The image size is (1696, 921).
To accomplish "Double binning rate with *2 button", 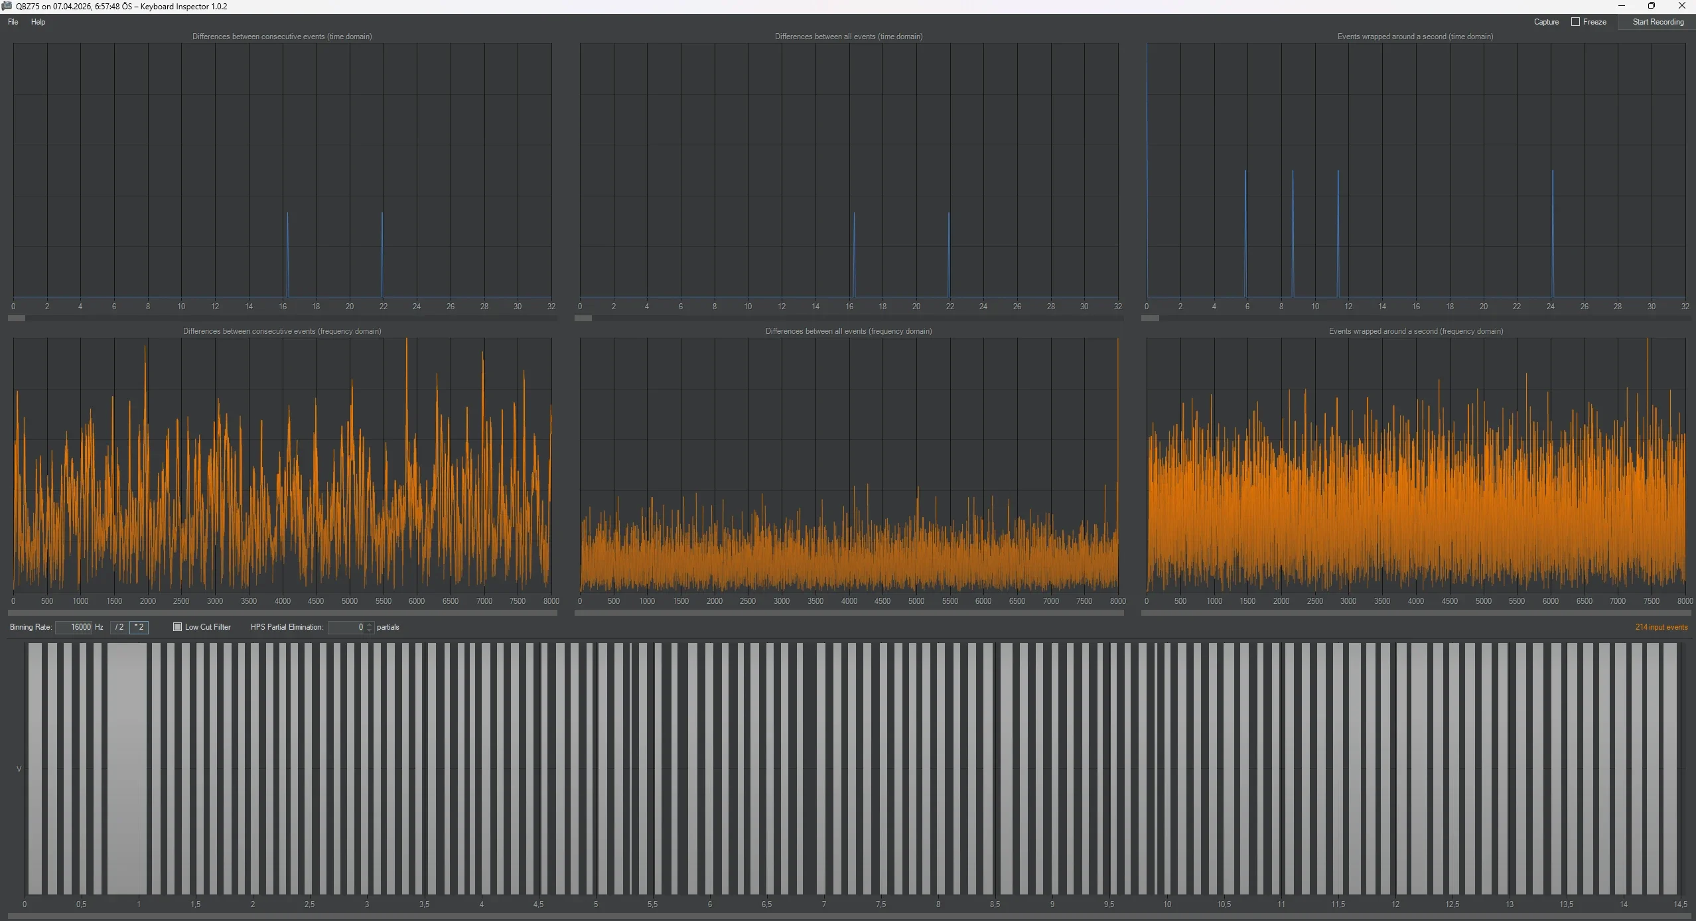I will click(x=139, y=627).
